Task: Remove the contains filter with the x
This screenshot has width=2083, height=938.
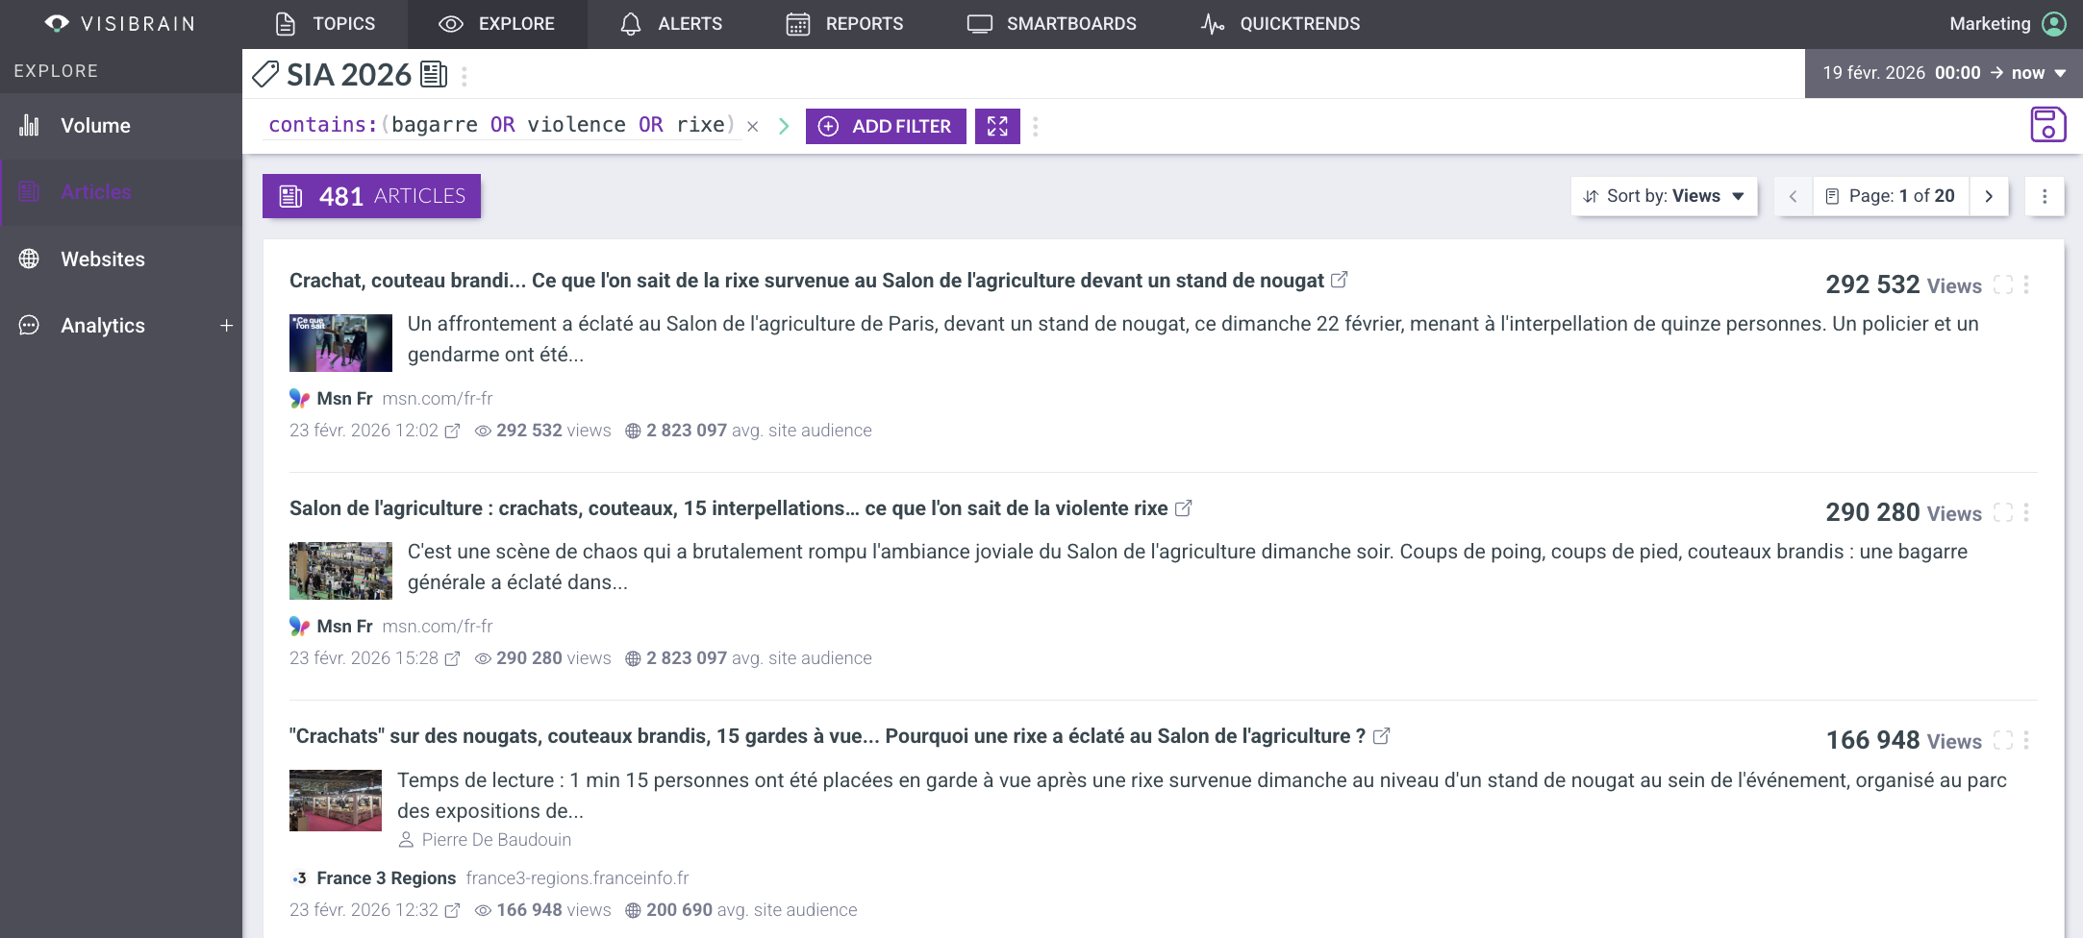Action: coord(752,126)
